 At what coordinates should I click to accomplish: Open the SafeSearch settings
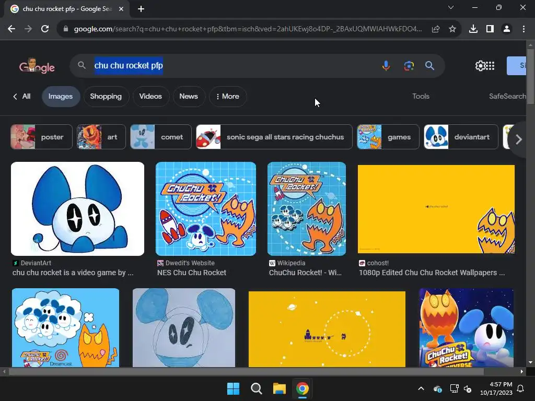tap(507, 96)
